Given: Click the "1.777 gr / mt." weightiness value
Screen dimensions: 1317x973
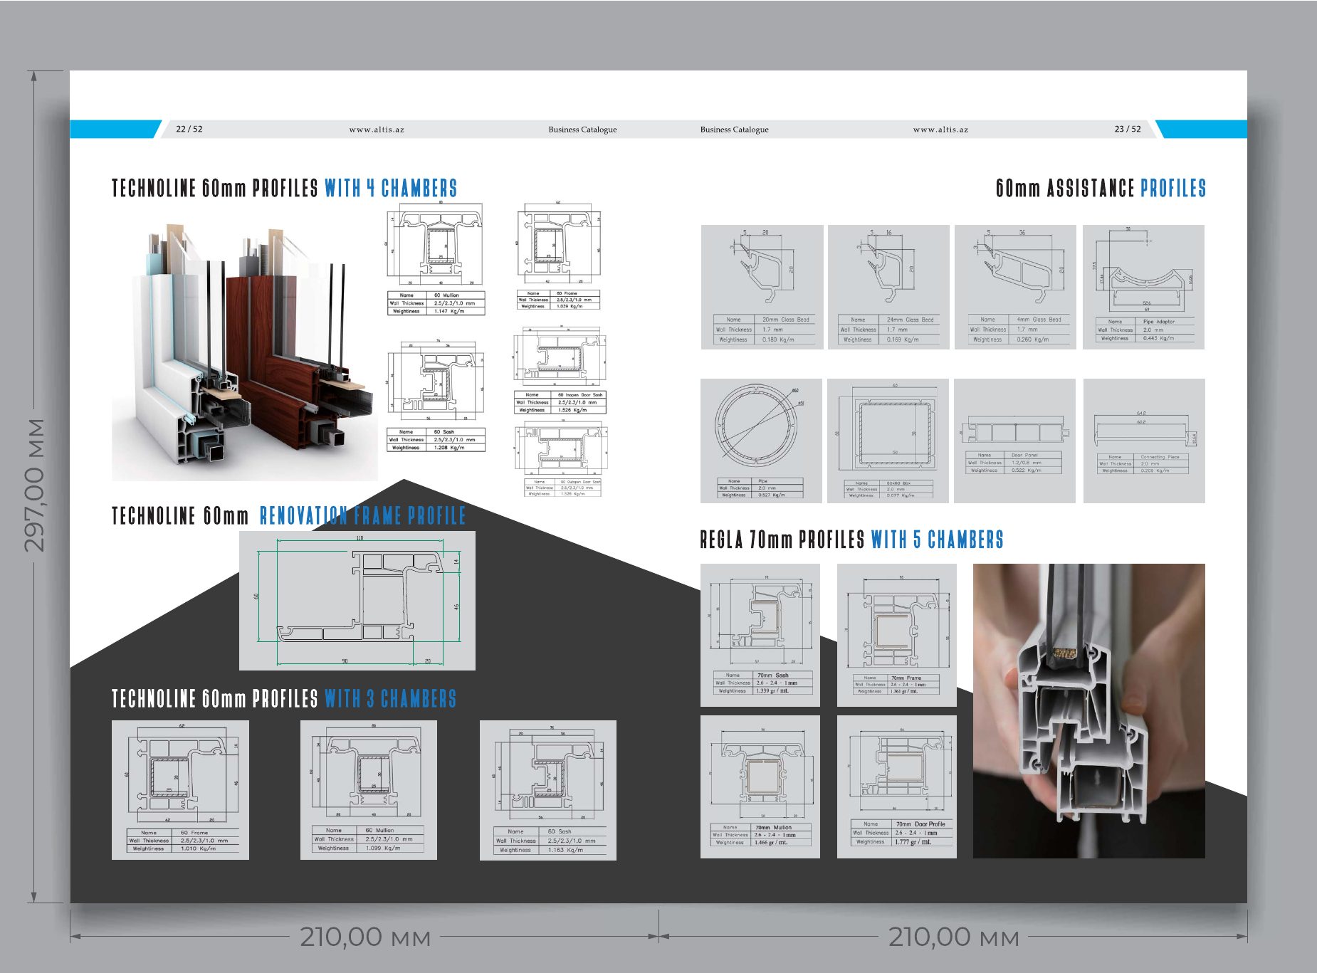Looking at the screenshot, I should pyautogui.click(x=913, y=841).
